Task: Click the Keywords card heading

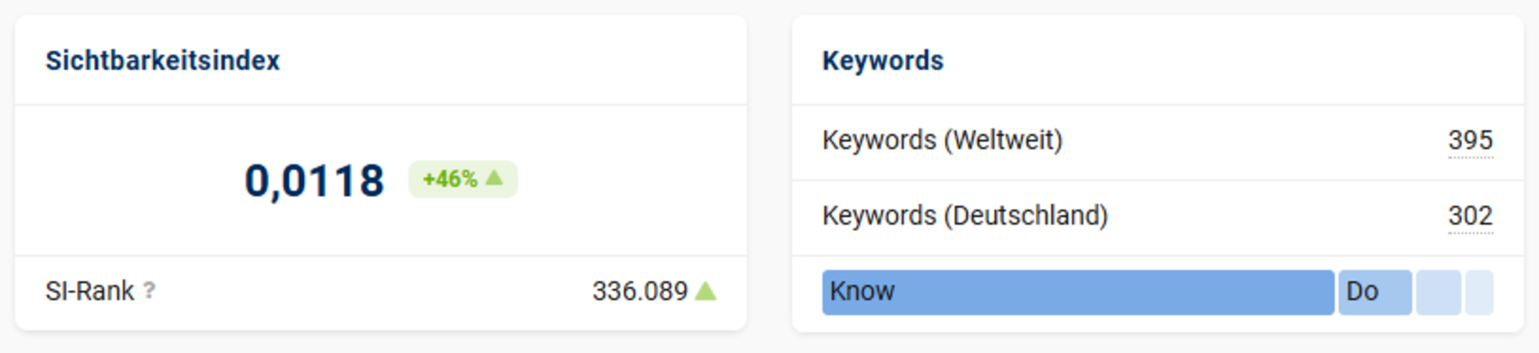Action: [883, 61]
